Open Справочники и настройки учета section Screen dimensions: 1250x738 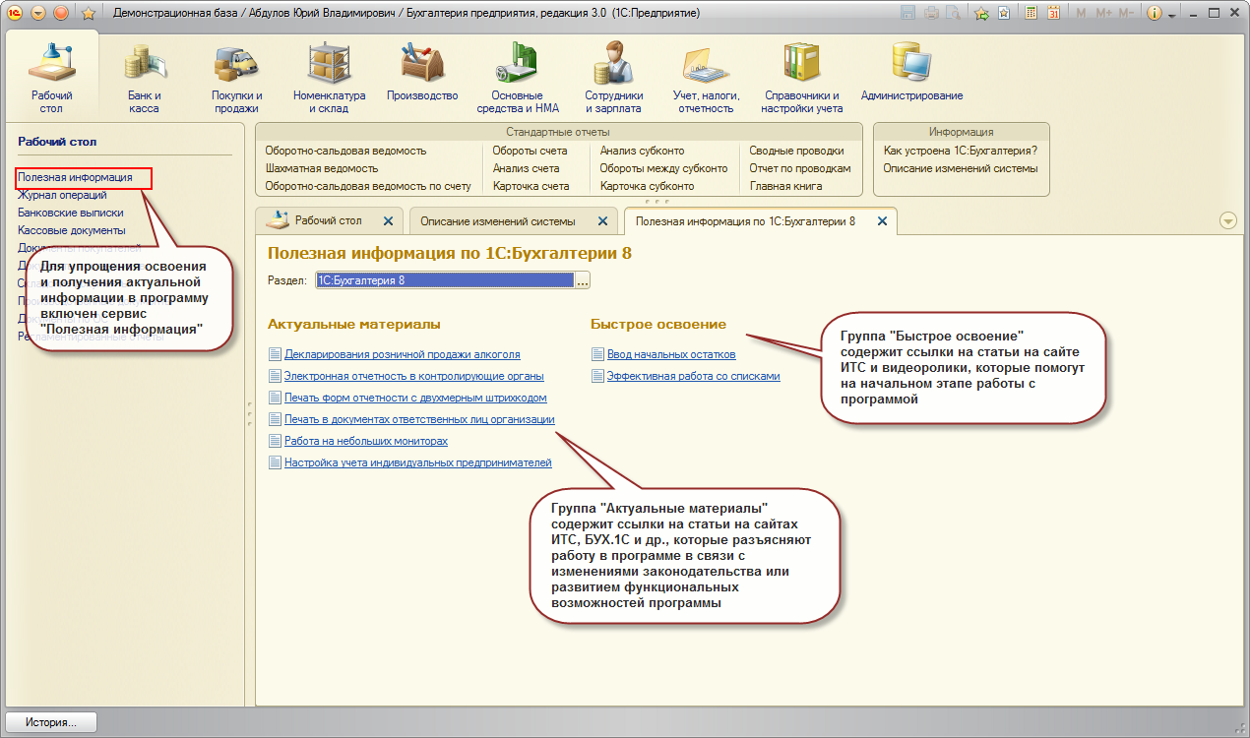click(803, 77)
